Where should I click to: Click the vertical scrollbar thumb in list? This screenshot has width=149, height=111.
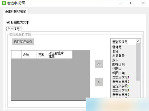pyautogui.click(x=138, y=62)
